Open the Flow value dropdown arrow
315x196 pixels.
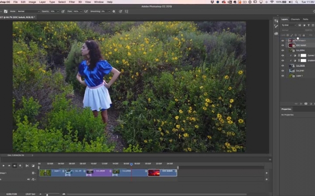tap(81, 11)
